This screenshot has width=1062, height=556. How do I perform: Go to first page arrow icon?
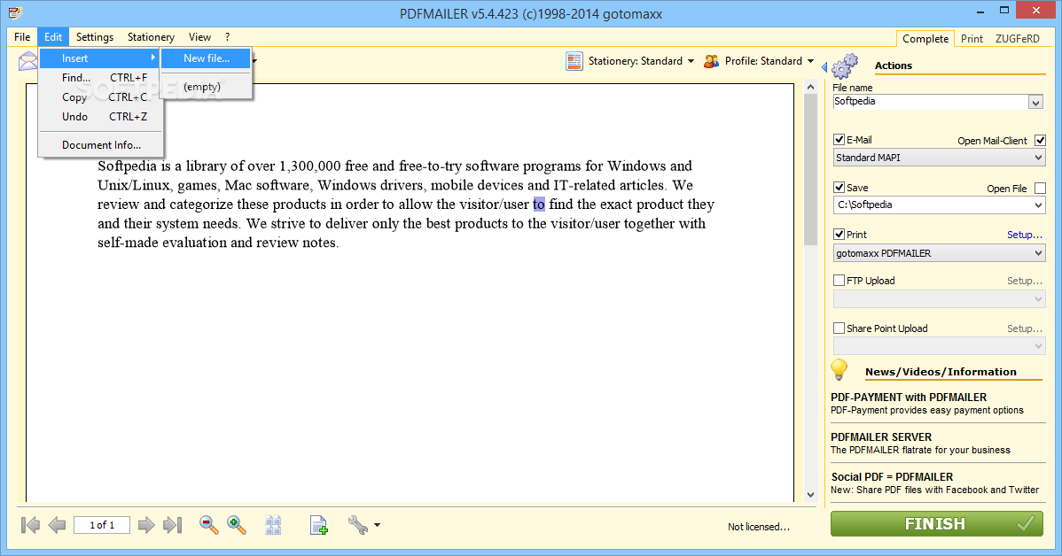(30, 525)
